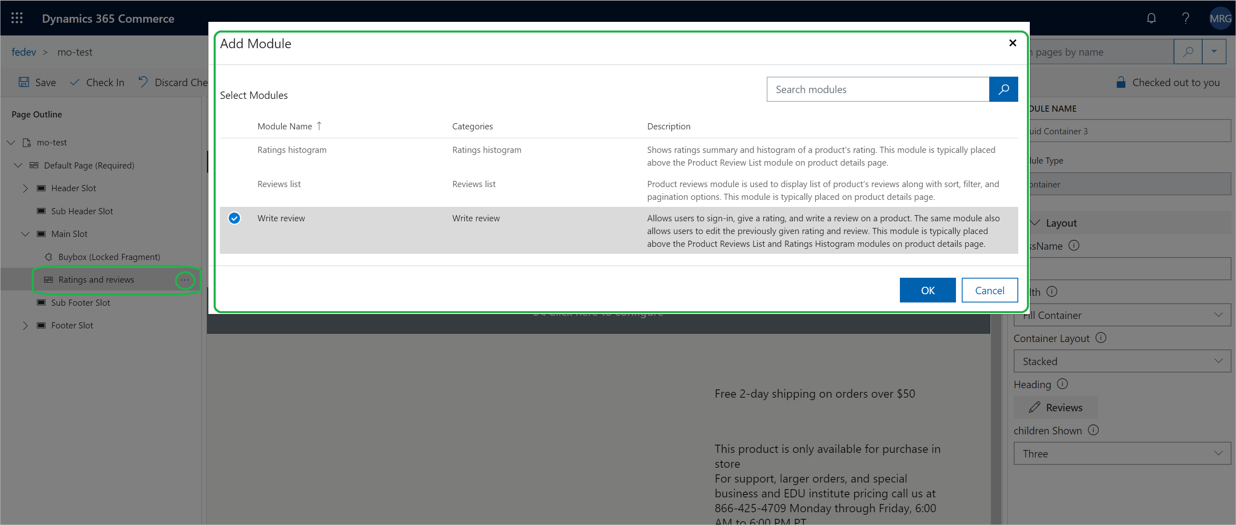Click the Cancel button
1236x525 pixels.
click(x=989, y=290)
